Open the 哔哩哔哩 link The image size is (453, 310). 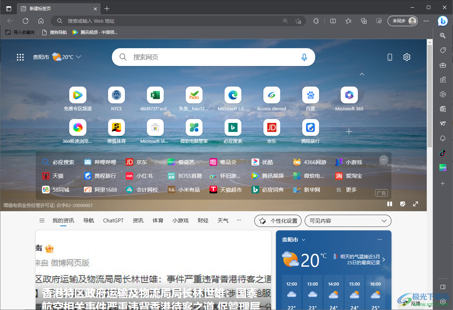click(100, 162)
